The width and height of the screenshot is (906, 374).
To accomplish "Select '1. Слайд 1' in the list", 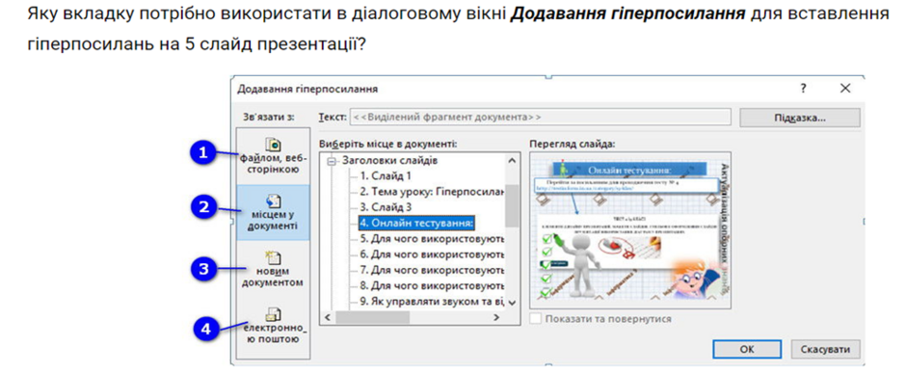I will click(386, 175).
